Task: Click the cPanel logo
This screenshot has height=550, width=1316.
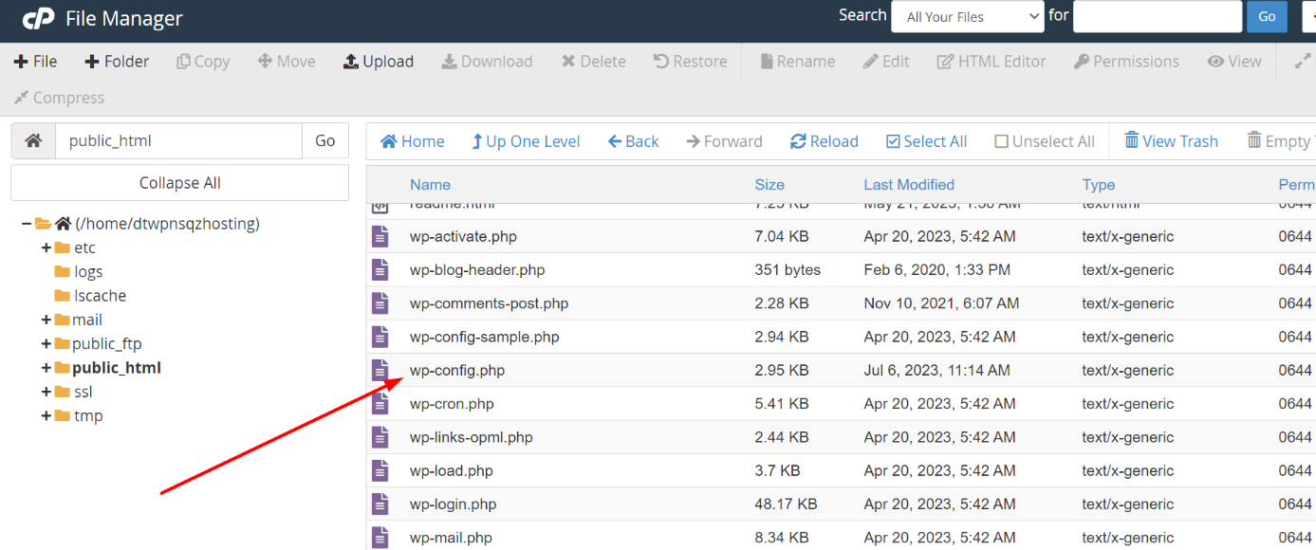Action: pos(38,16)
